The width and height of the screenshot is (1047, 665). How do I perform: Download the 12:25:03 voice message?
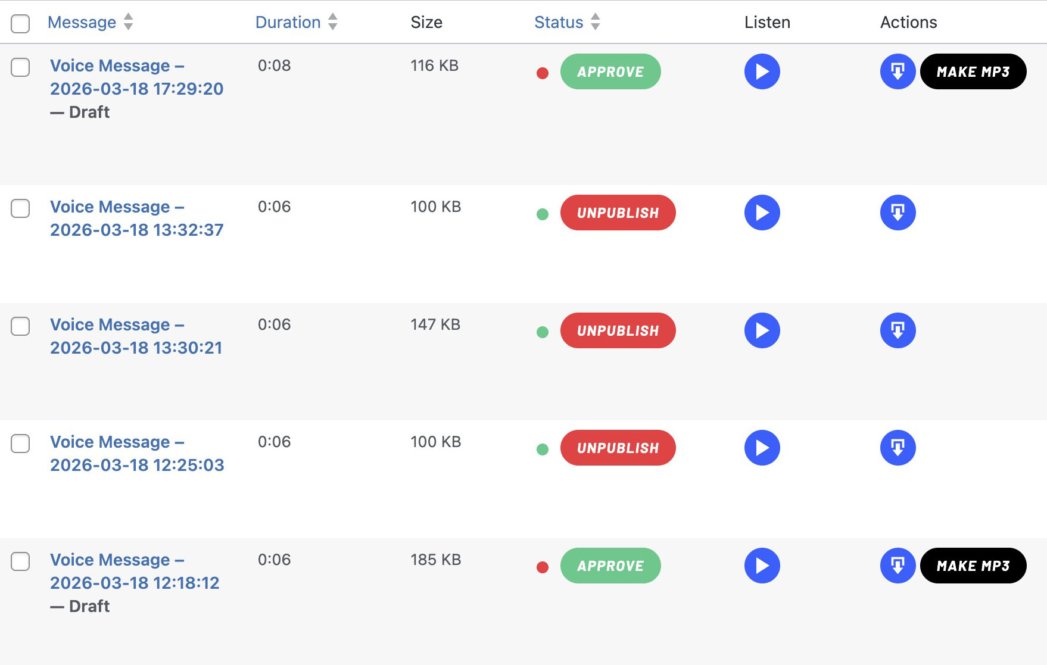pos(898,448)
